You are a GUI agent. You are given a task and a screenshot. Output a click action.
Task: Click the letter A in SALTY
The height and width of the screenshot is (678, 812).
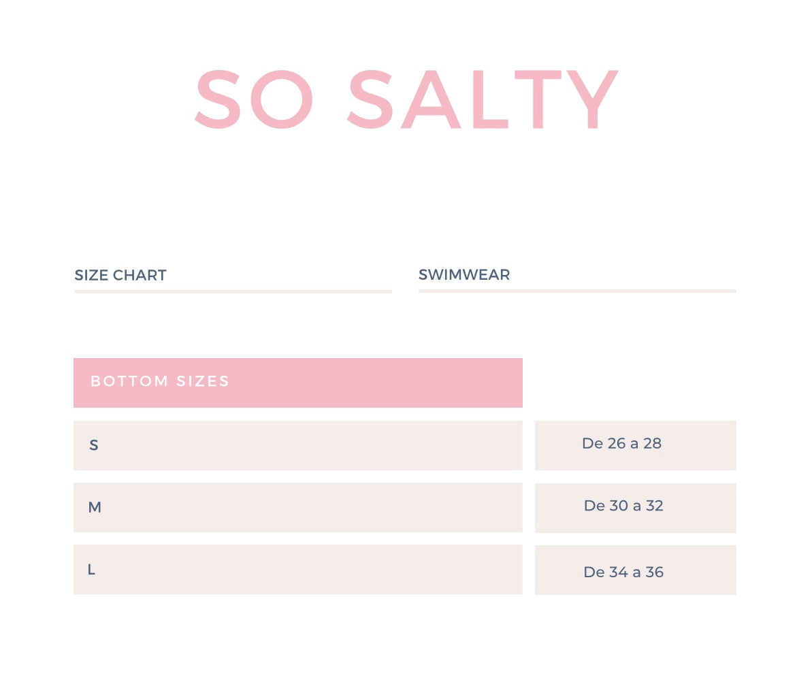click(x=432, y=99)
